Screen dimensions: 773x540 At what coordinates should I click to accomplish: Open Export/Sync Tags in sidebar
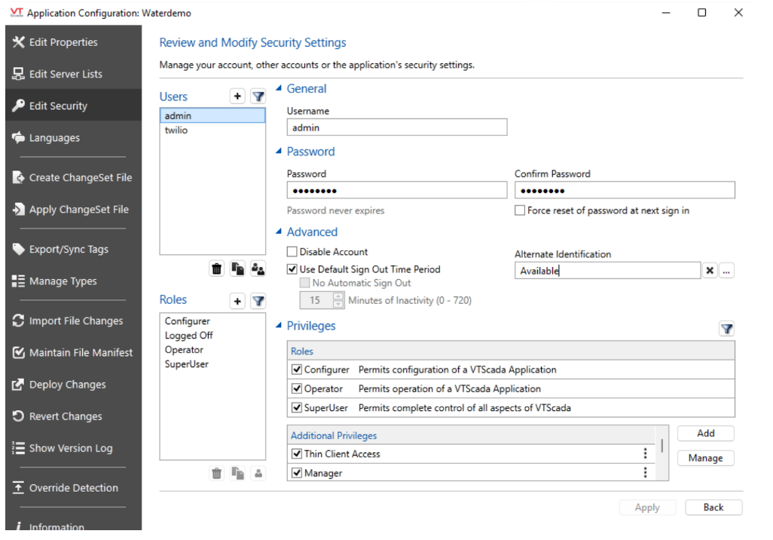click(x=68, y=250)
